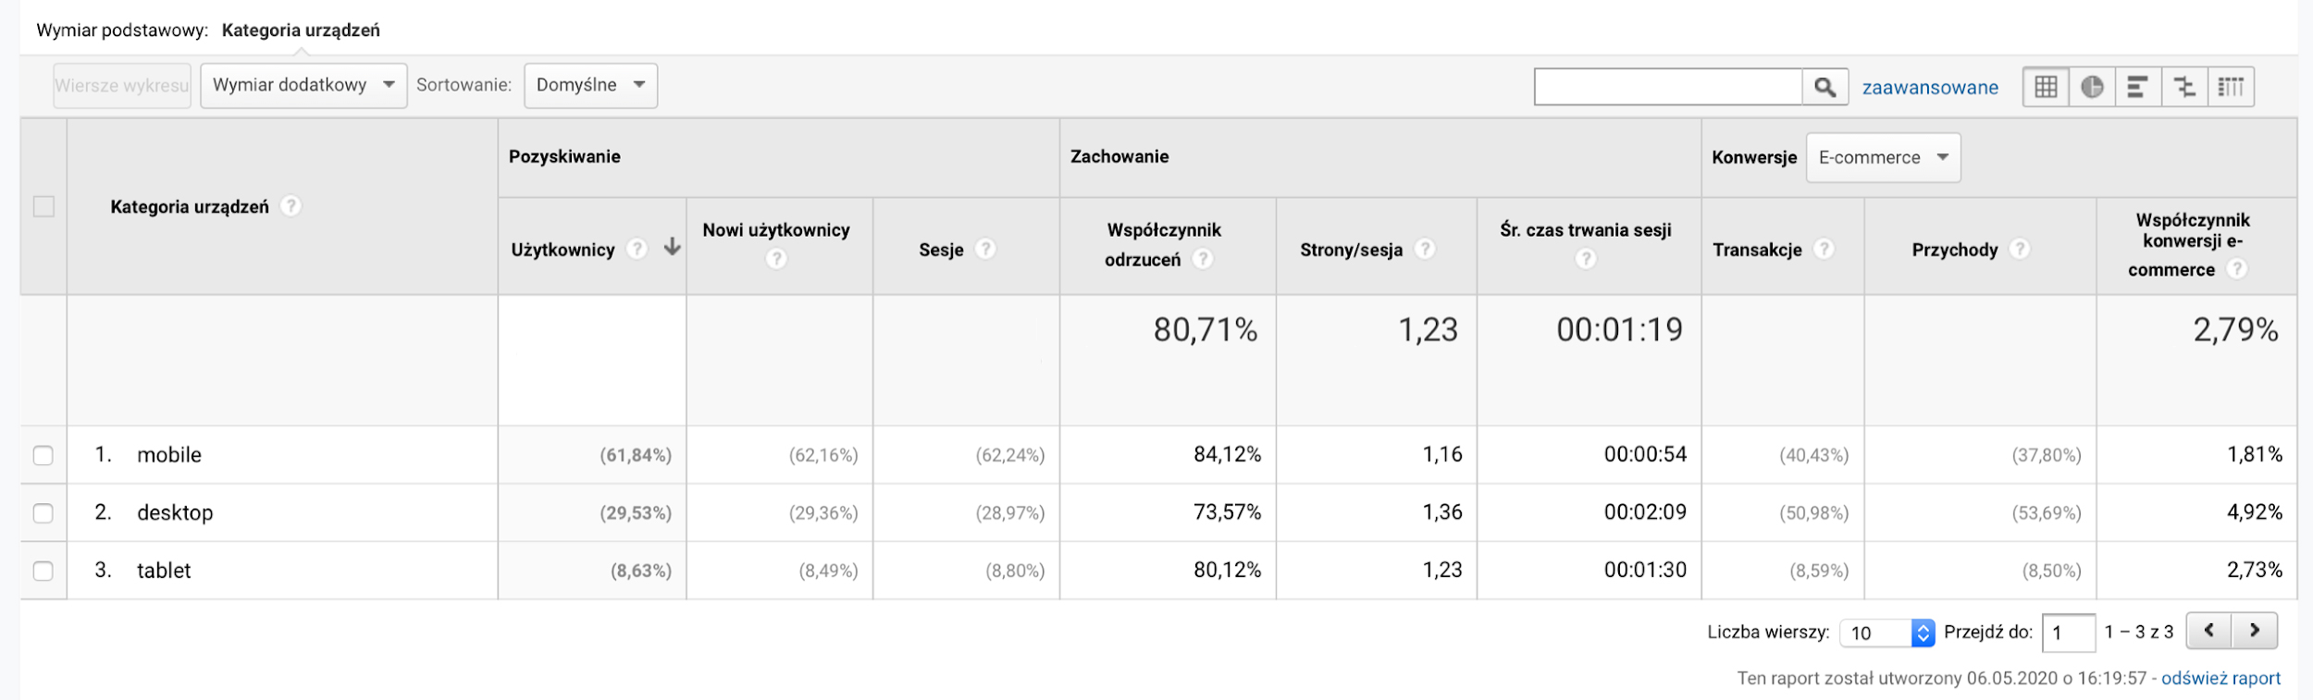Open the Wymiar dodatkowy dropdown
Screen dimensions: 2313x700
[303, 85]
